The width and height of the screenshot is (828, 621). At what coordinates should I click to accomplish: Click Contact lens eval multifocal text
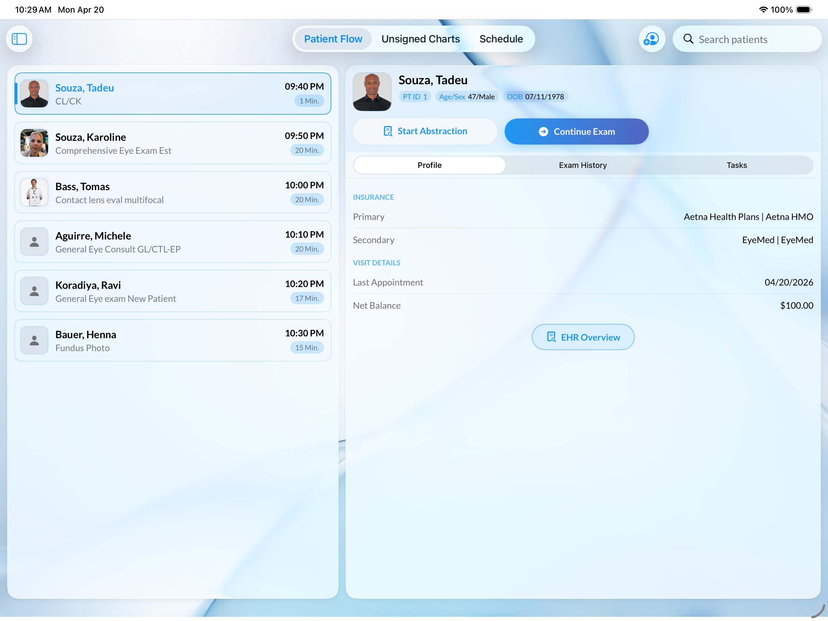pyautogui.click(x=109, y=200)
